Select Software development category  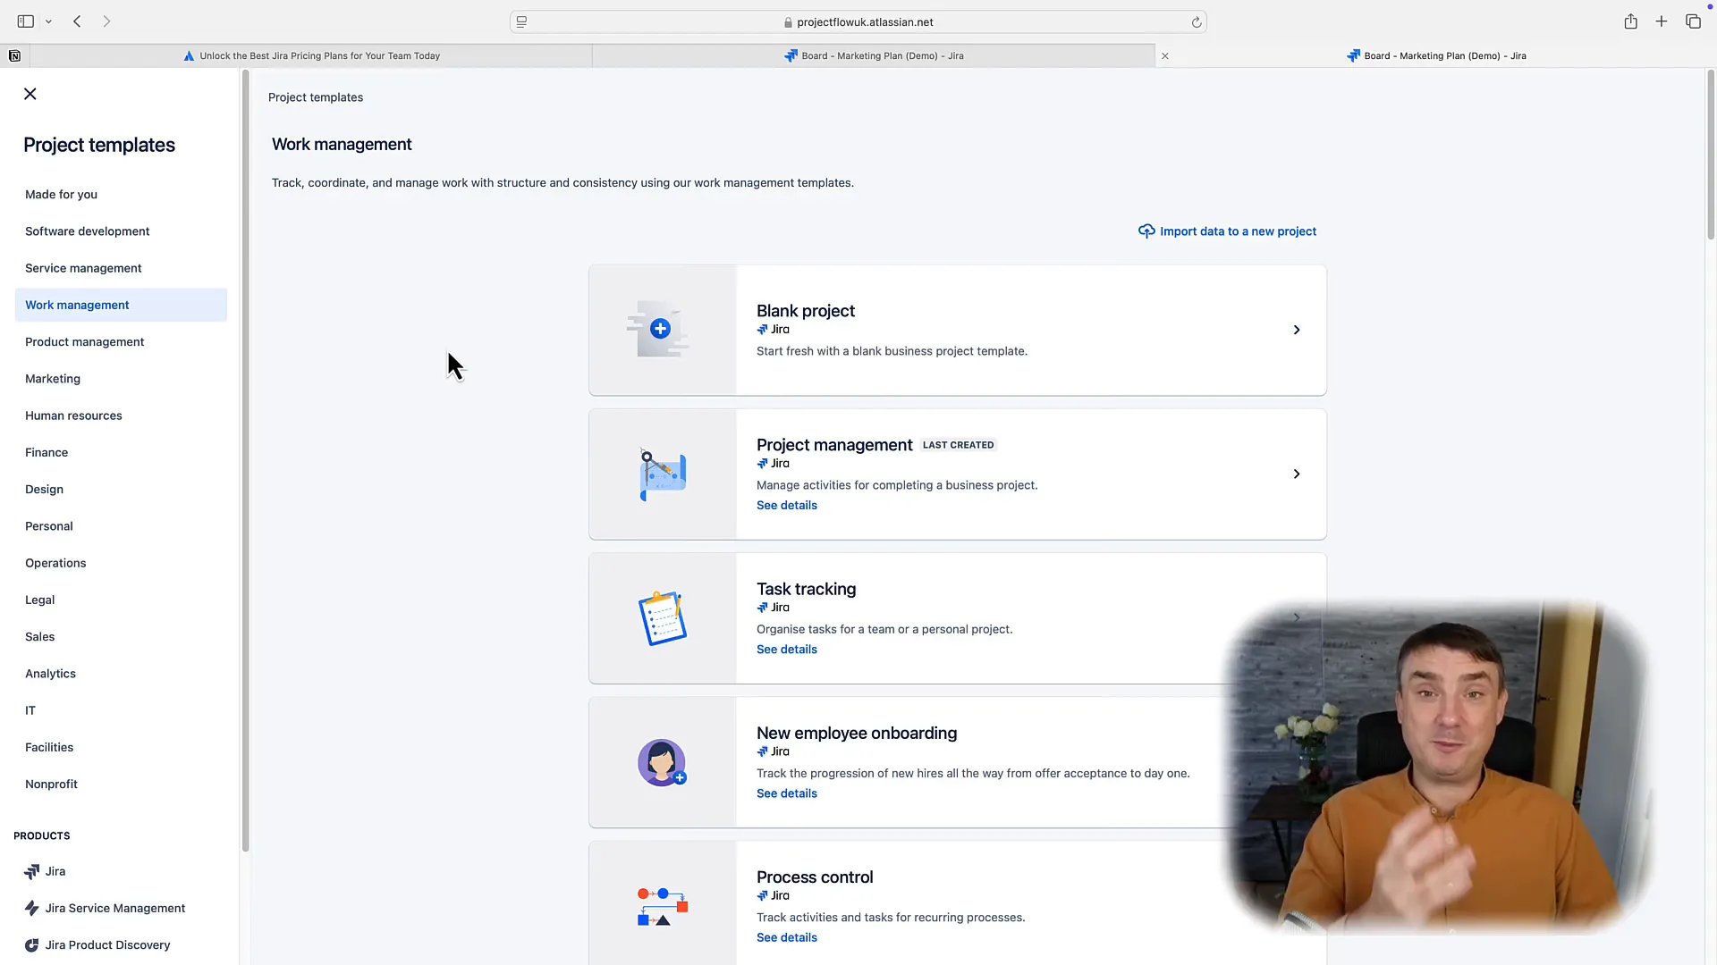[x=87, y=231]
